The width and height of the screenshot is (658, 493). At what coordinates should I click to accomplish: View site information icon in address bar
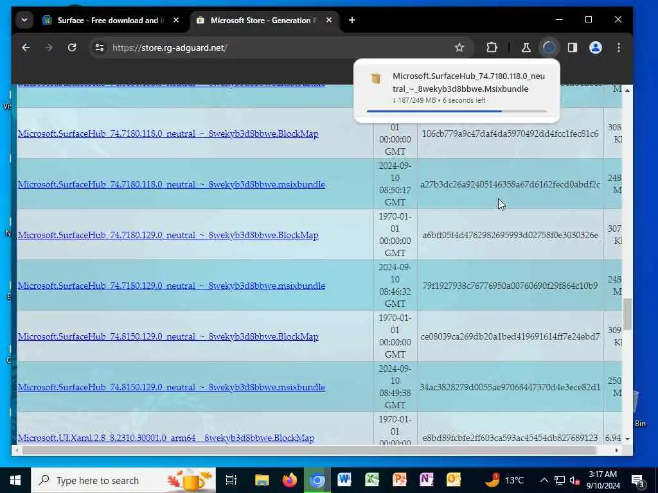100,48
